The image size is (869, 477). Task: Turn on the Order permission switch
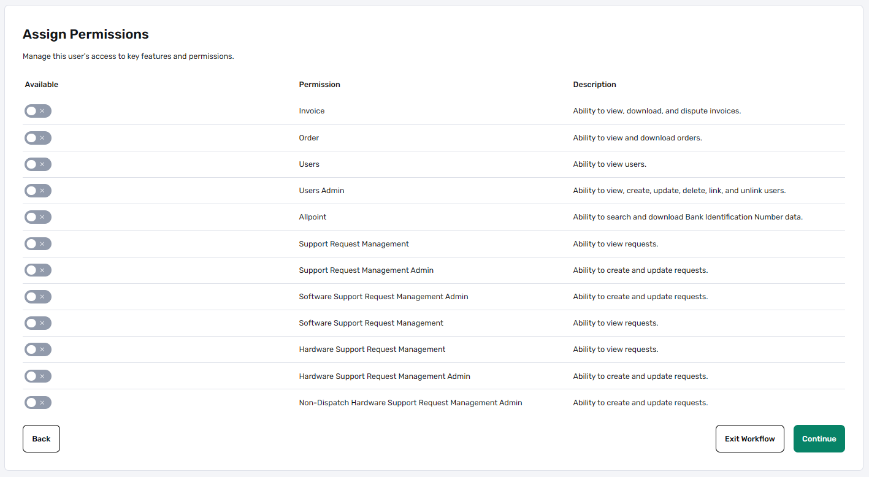pyautogui.click(x=38, y=138)
